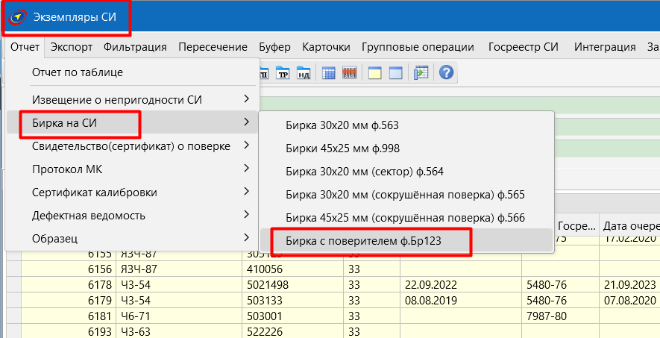Expand Извещение о непригодности СИ submenu
Screen dimensions: 660x338
[132, 100]
